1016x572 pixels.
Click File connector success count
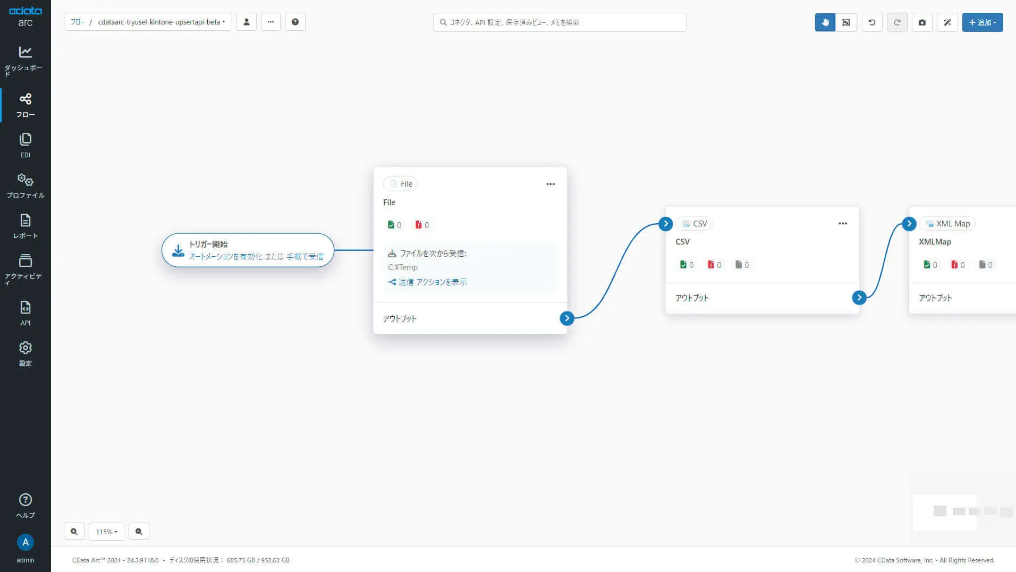pos(394,225)
